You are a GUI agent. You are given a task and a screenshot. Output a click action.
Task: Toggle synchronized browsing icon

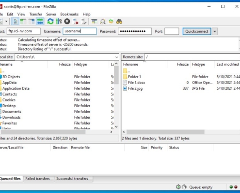(x=111, y=21)
